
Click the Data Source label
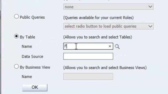point(32,56)
